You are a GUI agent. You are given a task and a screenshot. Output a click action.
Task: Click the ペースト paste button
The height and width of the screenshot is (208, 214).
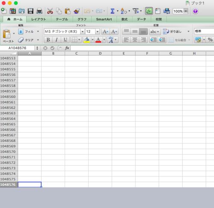click(8, 36)
